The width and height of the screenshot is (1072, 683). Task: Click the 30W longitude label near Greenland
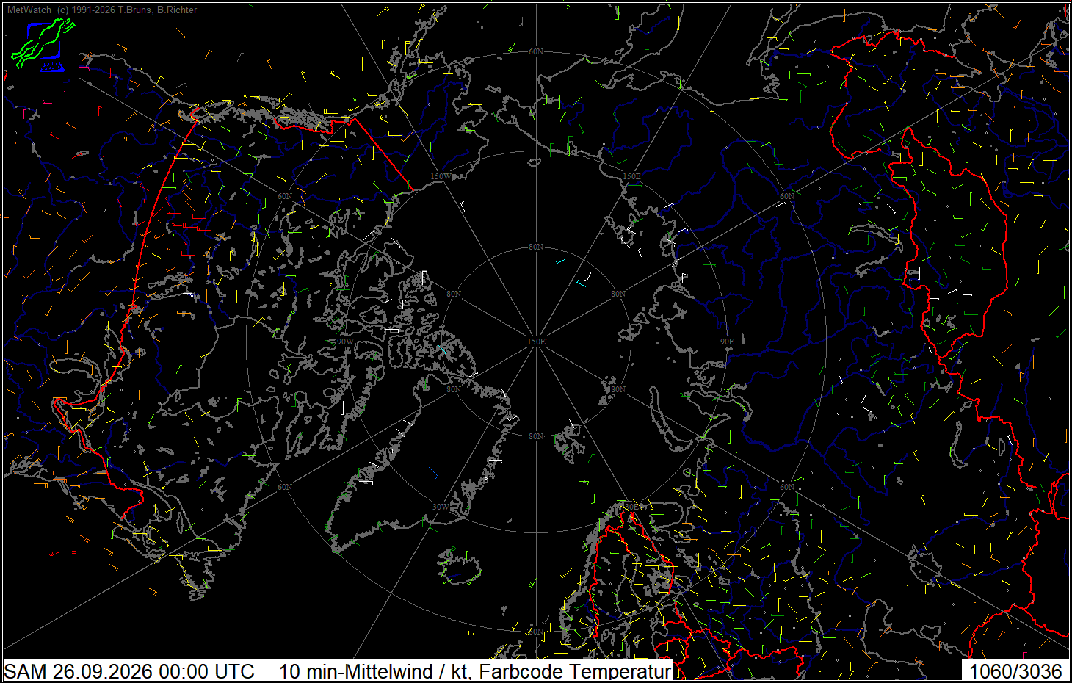(441, 507)
